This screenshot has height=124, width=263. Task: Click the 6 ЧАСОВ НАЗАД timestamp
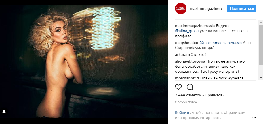click(x=186, y=102)
